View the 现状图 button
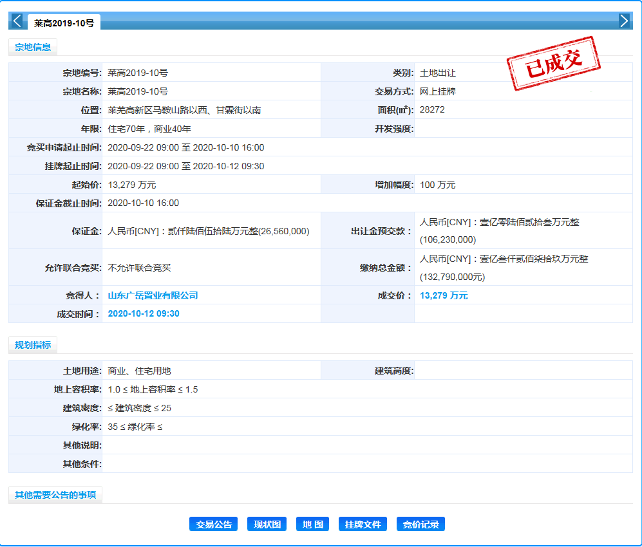 click(267, 524)
